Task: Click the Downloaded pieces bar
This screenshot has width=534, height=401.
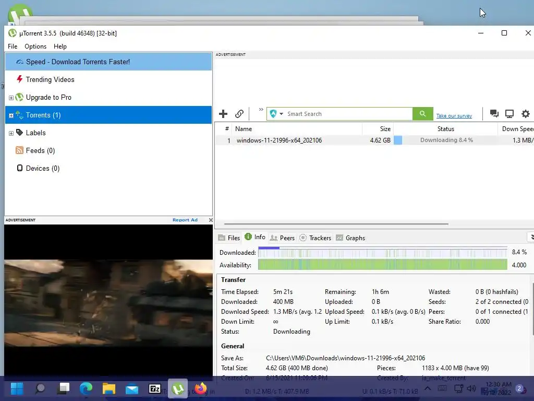Action: (x=382, y=252)
